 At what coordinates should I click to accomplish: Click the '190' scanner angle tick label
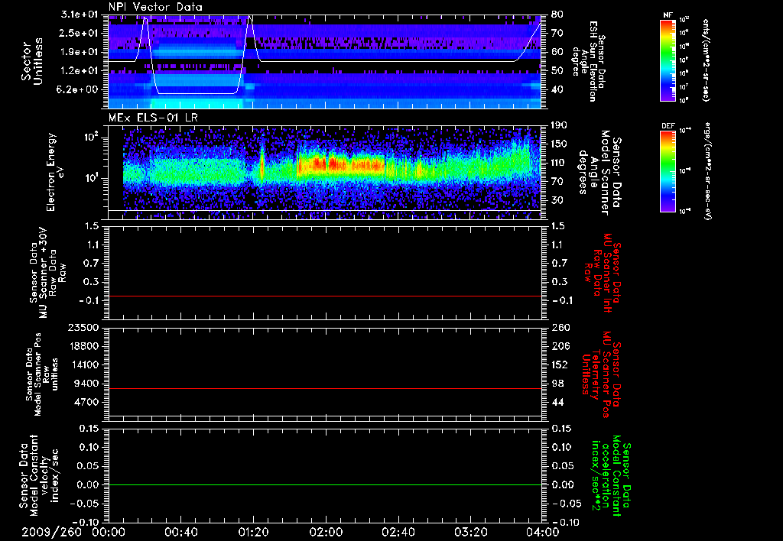(x=559, y=125)
